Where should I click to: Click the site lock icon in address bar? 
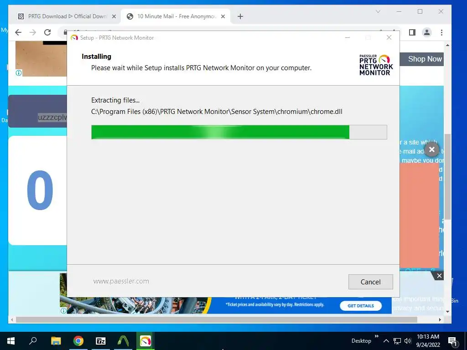(x=65, y=32)
